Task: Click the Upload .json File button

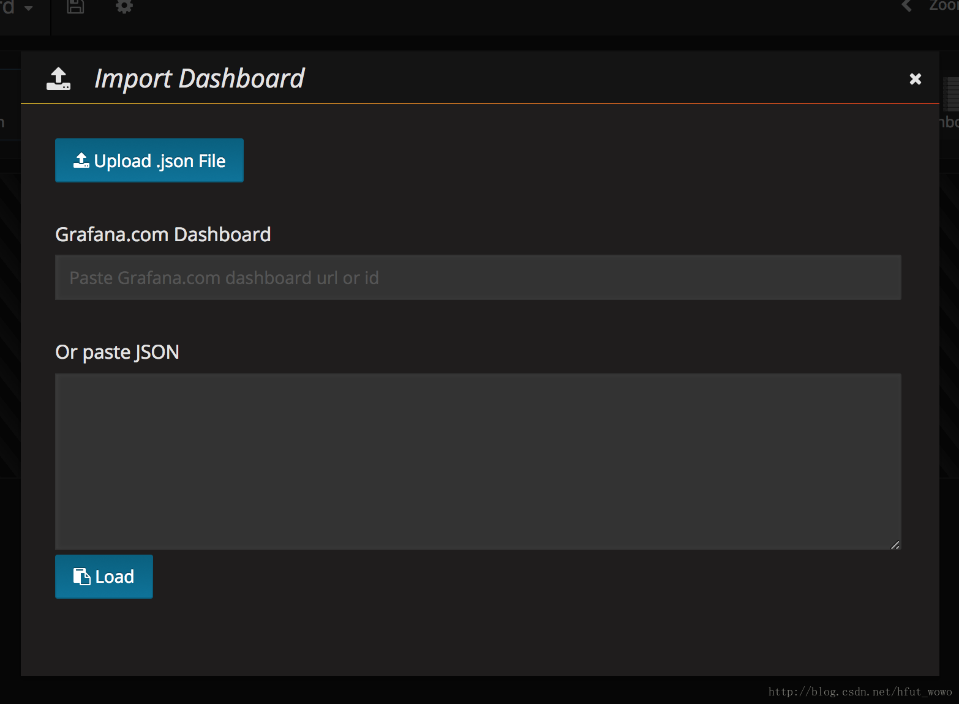Action: [x=149, y=160]
